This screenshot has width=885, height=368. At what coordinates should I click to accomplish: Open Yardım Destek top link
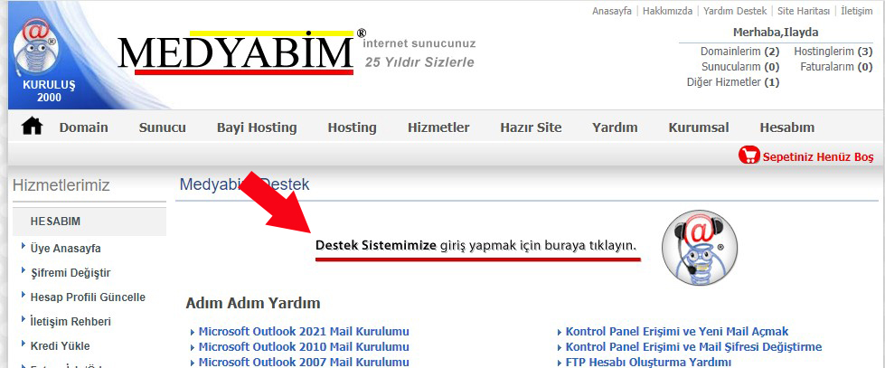pos(735,11)
